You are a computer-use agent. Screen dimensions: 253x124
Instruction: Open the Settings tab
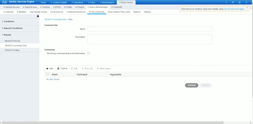click(x=147, y=12)
